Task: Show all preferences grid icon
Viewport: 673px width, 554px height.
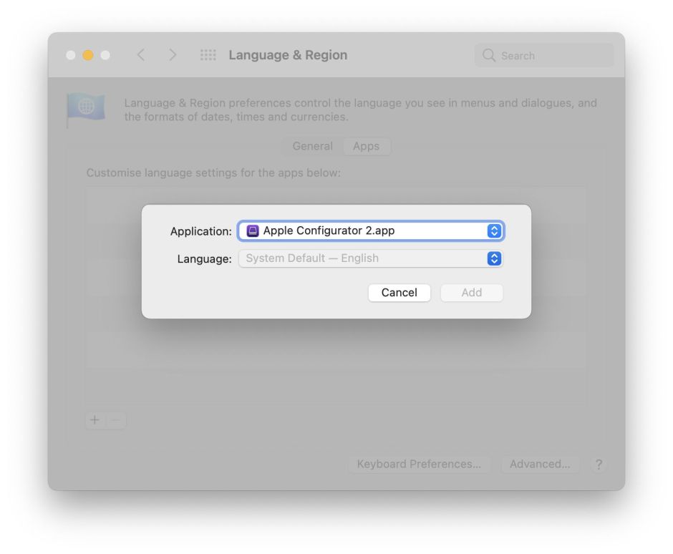Action: pyautogui.click(x=208, y=55)
